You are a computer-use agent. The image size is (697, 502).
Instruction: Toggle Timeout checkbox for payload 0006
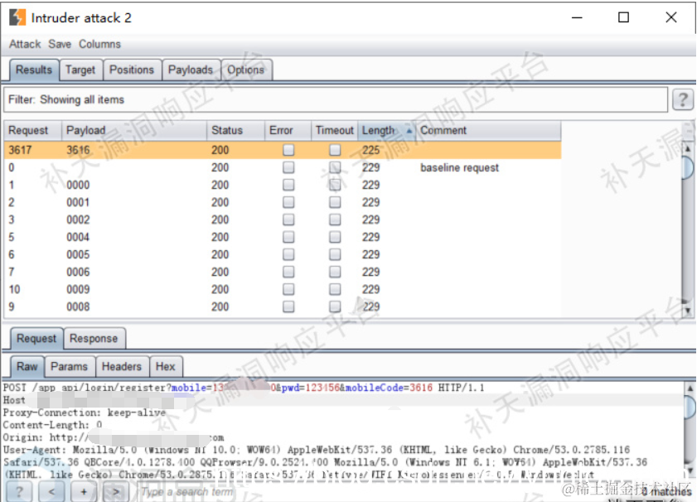[335, 272]
